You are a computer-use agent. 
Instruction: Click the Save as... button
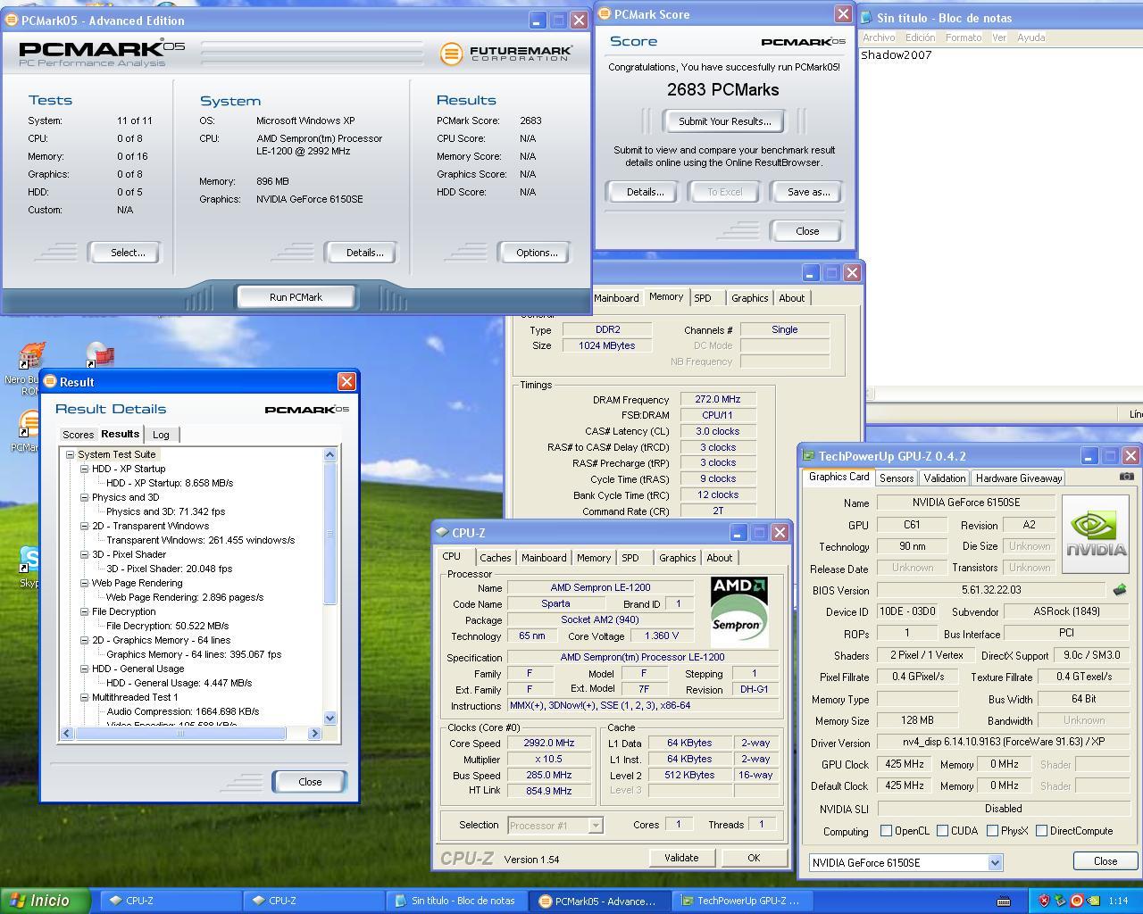tap(808, 192)
